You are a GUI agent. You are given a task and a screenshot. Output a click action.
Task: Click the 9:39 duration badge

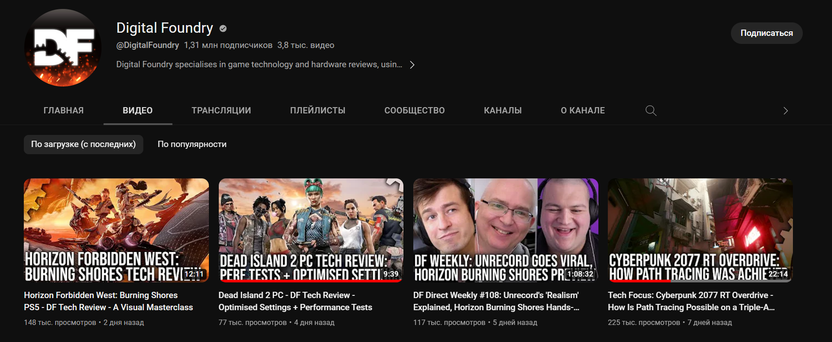pos(391,274)
